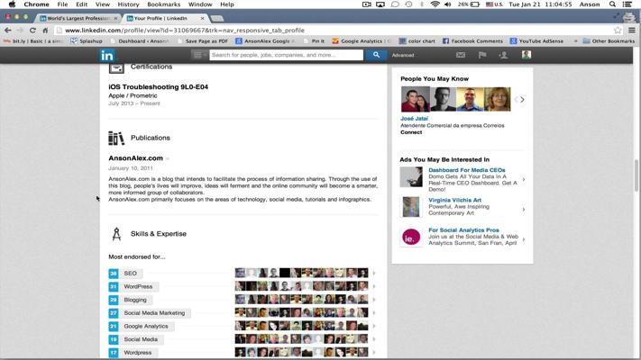
Task: Click the LinkedIn logo home icon
Action: point(107,55)
